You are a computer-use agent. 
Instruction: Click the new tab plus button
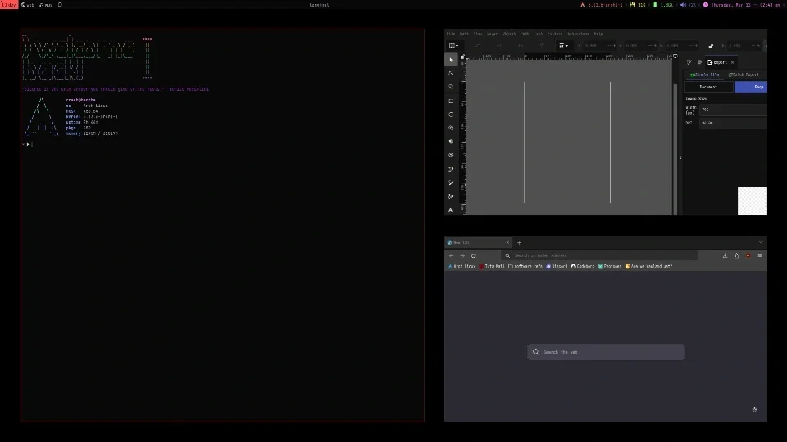click(x=519, y=242)
